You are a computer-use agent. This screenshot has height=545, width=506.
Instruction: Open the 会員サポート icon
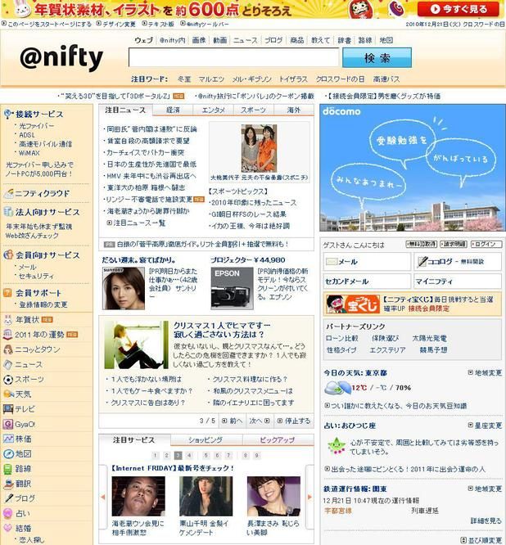[7, 293]
